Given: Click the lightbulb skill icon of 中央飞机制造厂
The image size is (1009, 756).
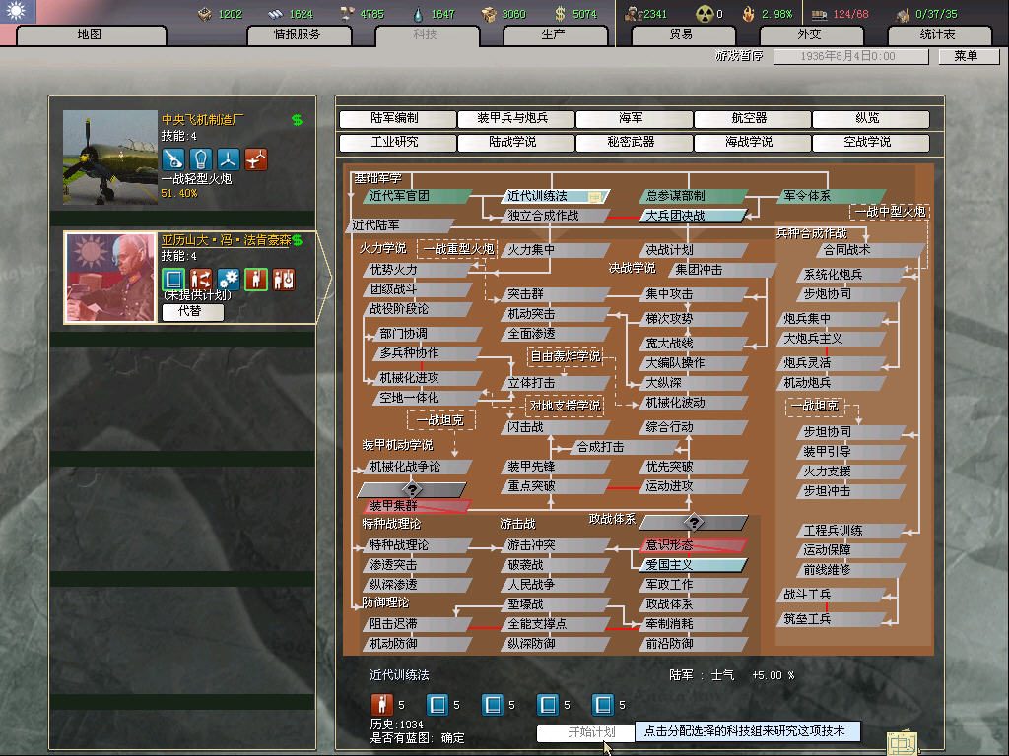Looking at the screenshot, I should (x=201, y=158).
